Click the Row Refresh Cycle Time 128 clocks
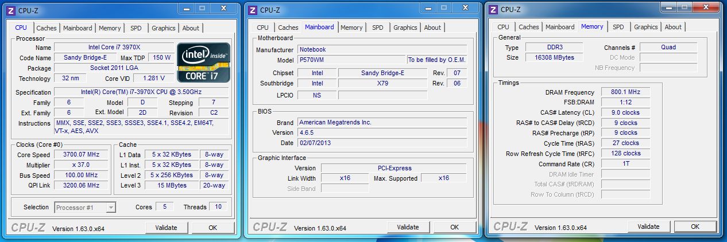The height and width of the screenshot is (242, 727). coord(625,154)
